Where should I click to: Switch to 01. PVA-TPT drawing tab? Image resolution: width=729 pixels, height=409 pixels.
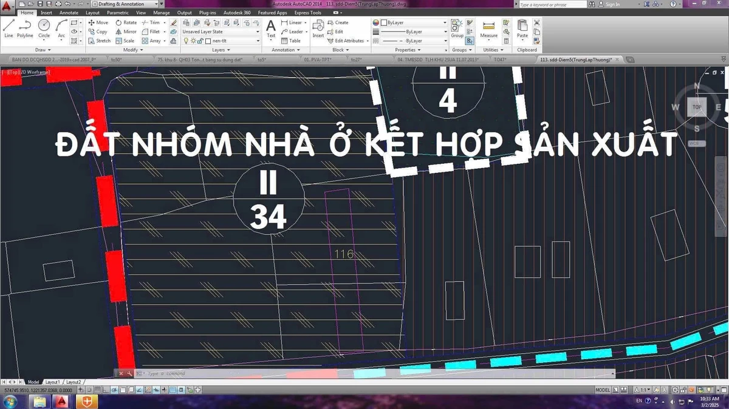pos(320,59)
